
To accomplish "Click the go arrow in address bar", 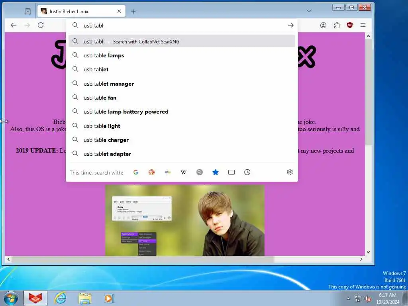I will (x=290, y=25).
